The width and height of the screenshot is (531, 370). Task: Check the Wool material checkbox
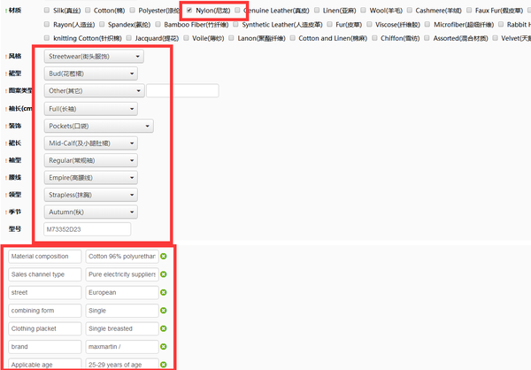point(364,10)
